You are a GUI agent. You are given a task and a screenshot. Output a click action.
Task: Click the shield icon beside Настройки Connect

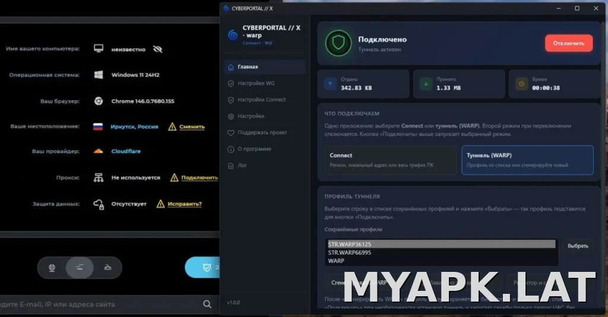[231, 100]
